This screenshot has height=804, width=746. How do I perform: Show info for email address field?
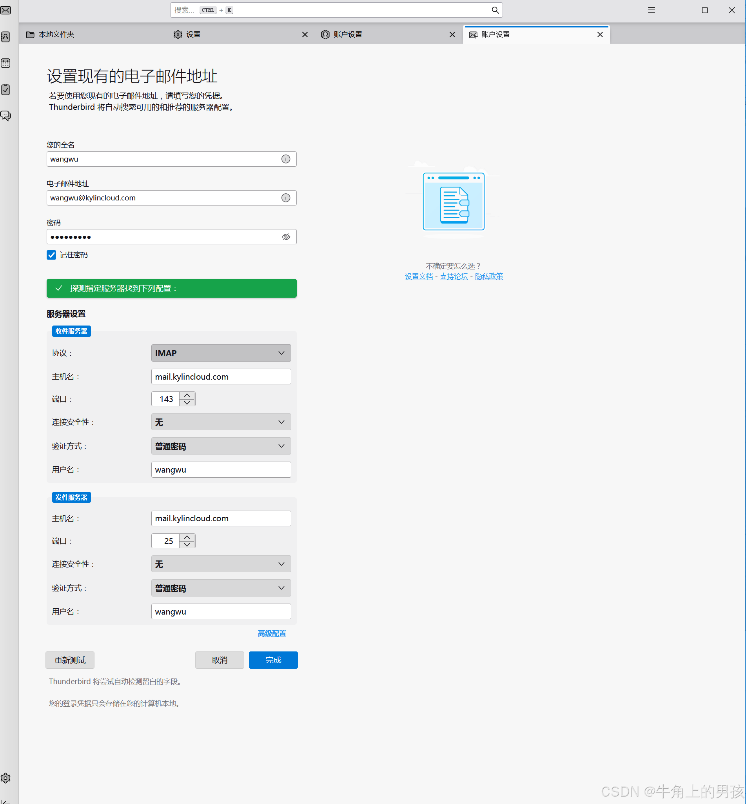tap(286, 198)
